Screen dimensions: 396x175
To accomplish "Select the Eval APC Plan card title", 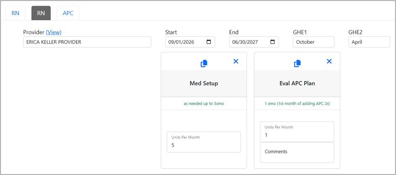I will click(297, 83).
